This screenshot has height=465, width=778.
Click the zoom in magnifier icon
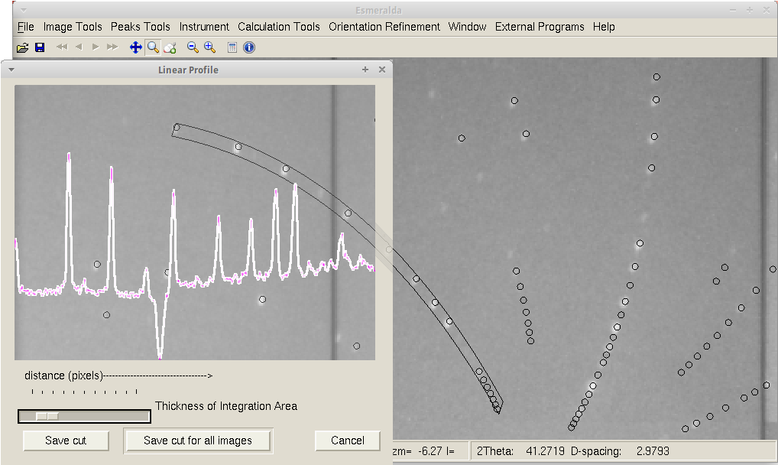tap(209, 47)
